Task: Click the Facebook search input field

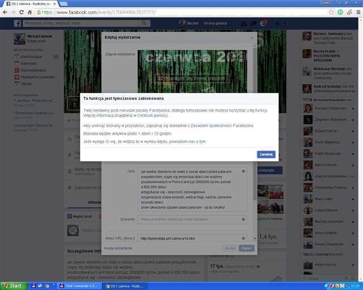Action: click(x=82, y=23)
